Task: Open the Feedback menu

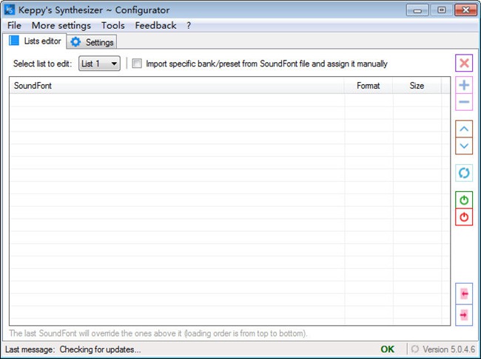Action: (x=155, y=25)
